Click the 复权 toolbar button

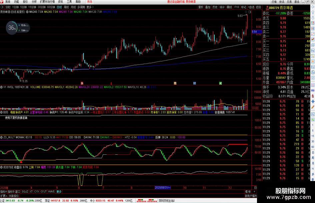point(201,7)
